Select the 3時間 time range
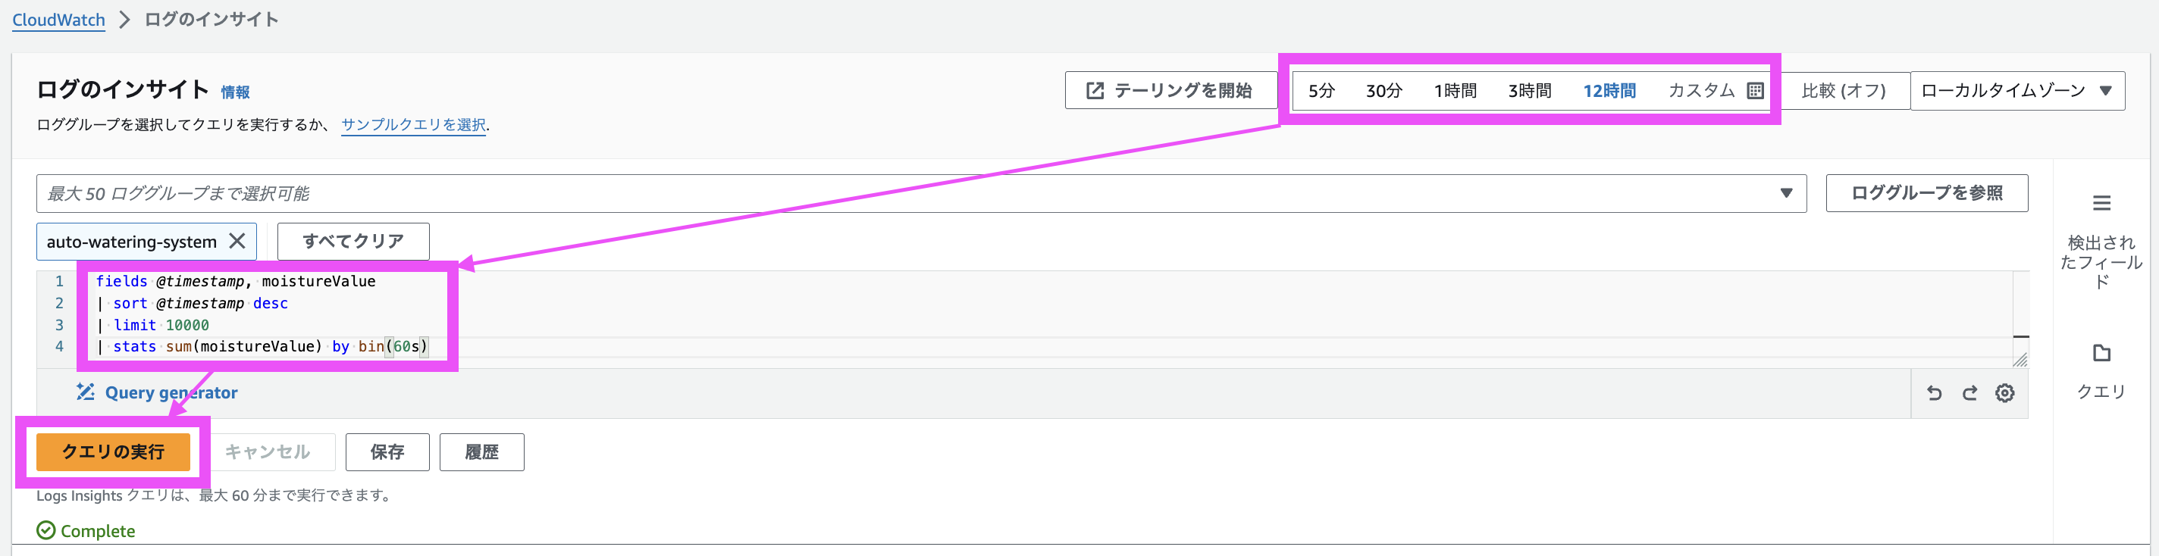 [1530, 90]
